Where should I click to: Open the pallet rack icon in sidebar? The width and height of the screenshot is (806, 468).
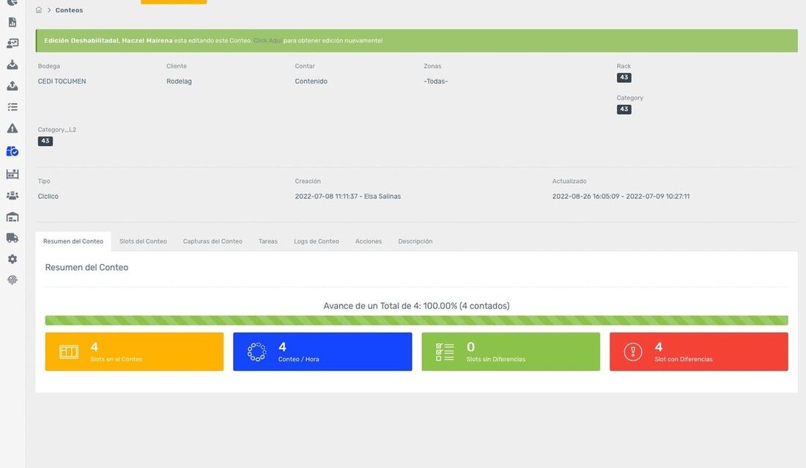click(x=12, y=174)
